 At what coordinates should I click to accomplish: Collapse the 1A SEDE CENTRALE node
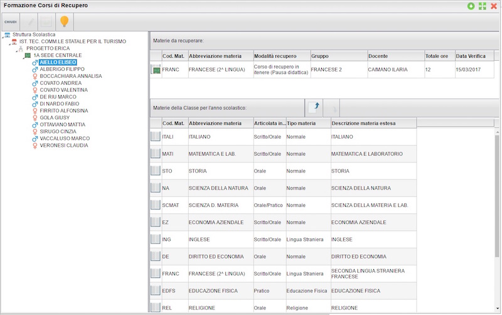[x=24, y=58]
